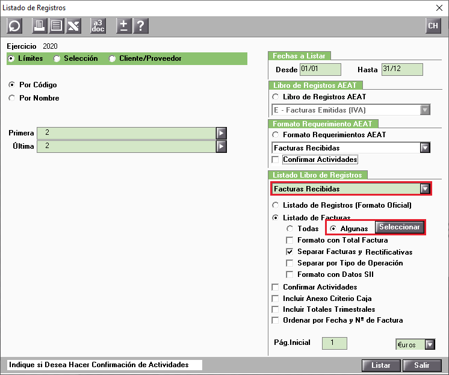Open the Última field lookup arrow
The width and height of the screenshot is (449, 375).
click(221, 146)
